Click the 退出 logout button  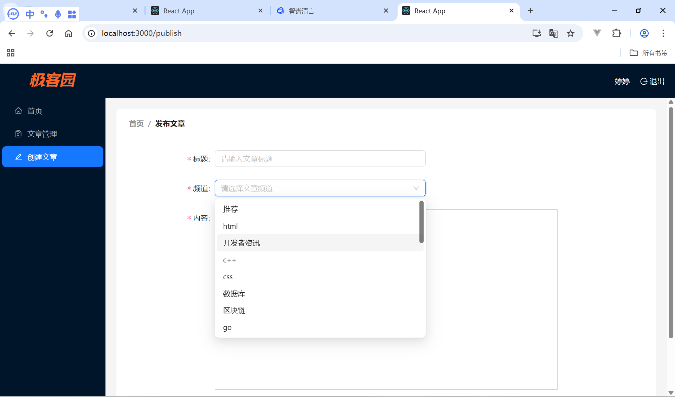point(652,82)
